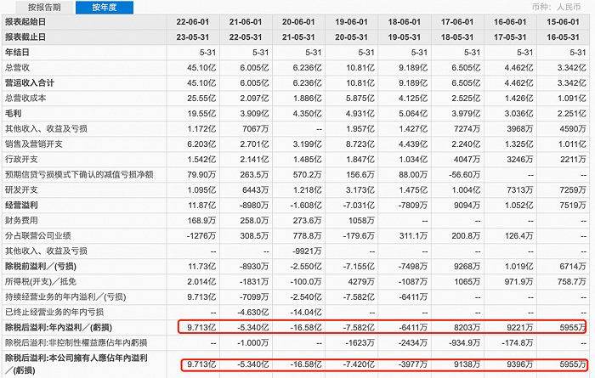Click 销售及营销开支 value 8.723亿
This screenshot has width=595, height=378.
(x=360, y=144)
